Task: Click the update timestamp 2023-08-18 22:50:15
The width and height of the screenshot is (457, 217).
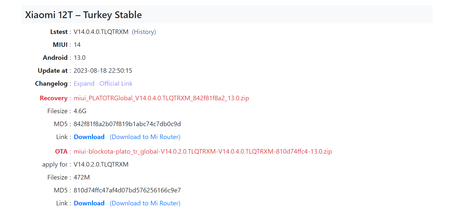Action: (103, 71)
